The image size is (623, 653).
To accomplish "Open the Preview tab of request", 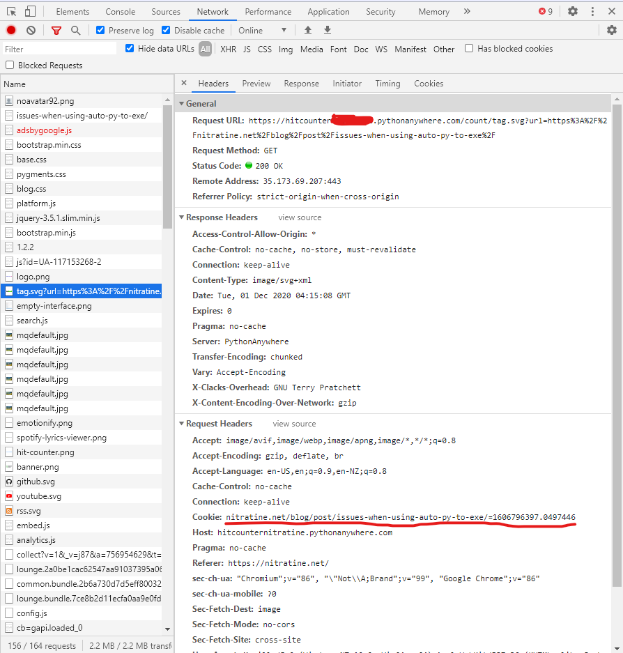I will click(256, 84).
